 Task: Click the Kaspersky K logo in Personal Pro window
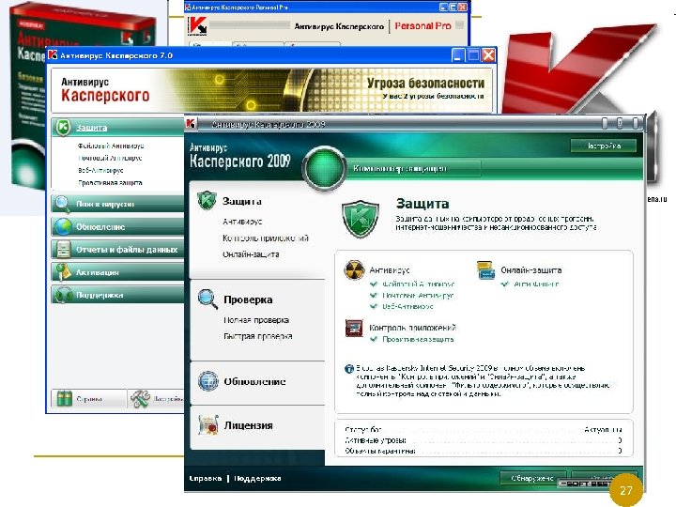(x=197, y=26)
